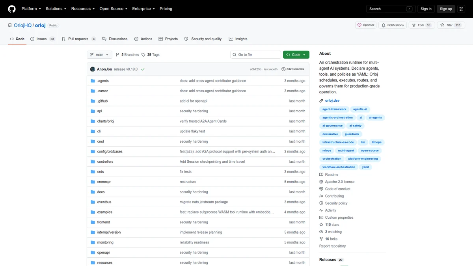
Task: Click the license scale icon
Action: 321,182
